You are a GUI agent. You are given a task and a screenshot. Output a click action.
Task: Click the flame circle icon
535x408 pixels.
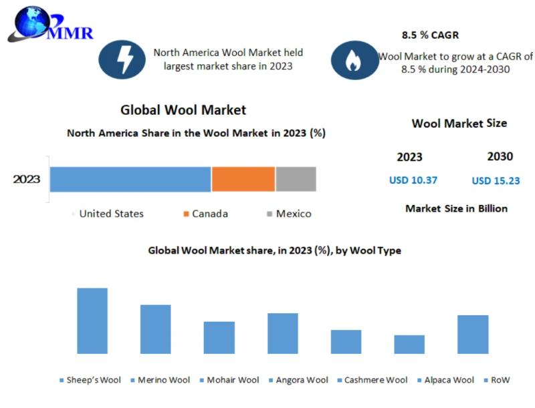[355, 60]
